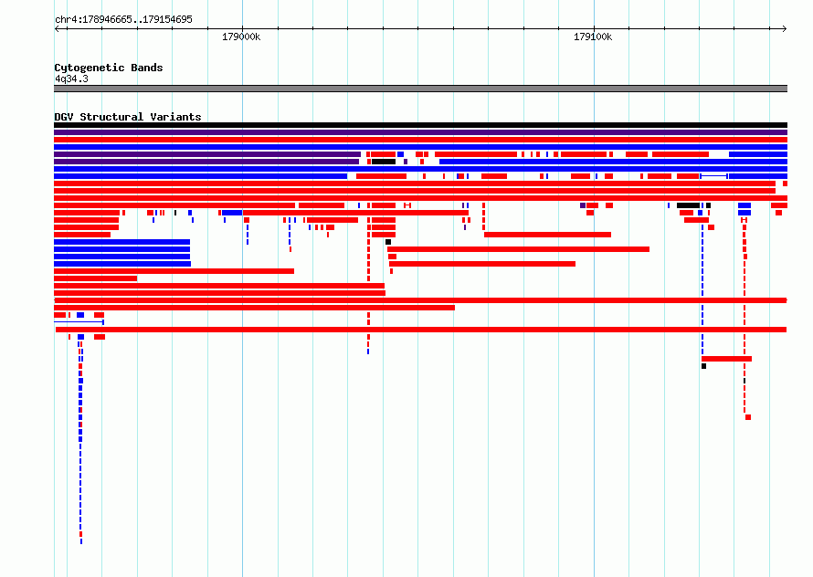Viewport: 813px width, 577px height.
Task: Select the longest red bar starting near 179041k ending 179116k
Action: 519,249
